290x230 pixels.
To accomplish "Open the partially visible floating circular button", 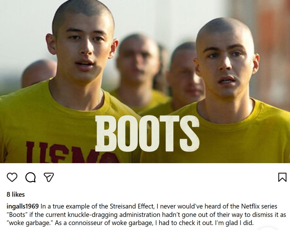I will click(267, 228).
